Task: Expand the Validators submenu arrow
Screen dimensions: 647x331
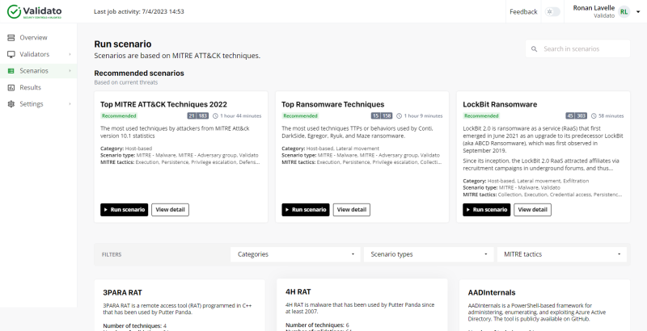Action: (x=70, y=54)
